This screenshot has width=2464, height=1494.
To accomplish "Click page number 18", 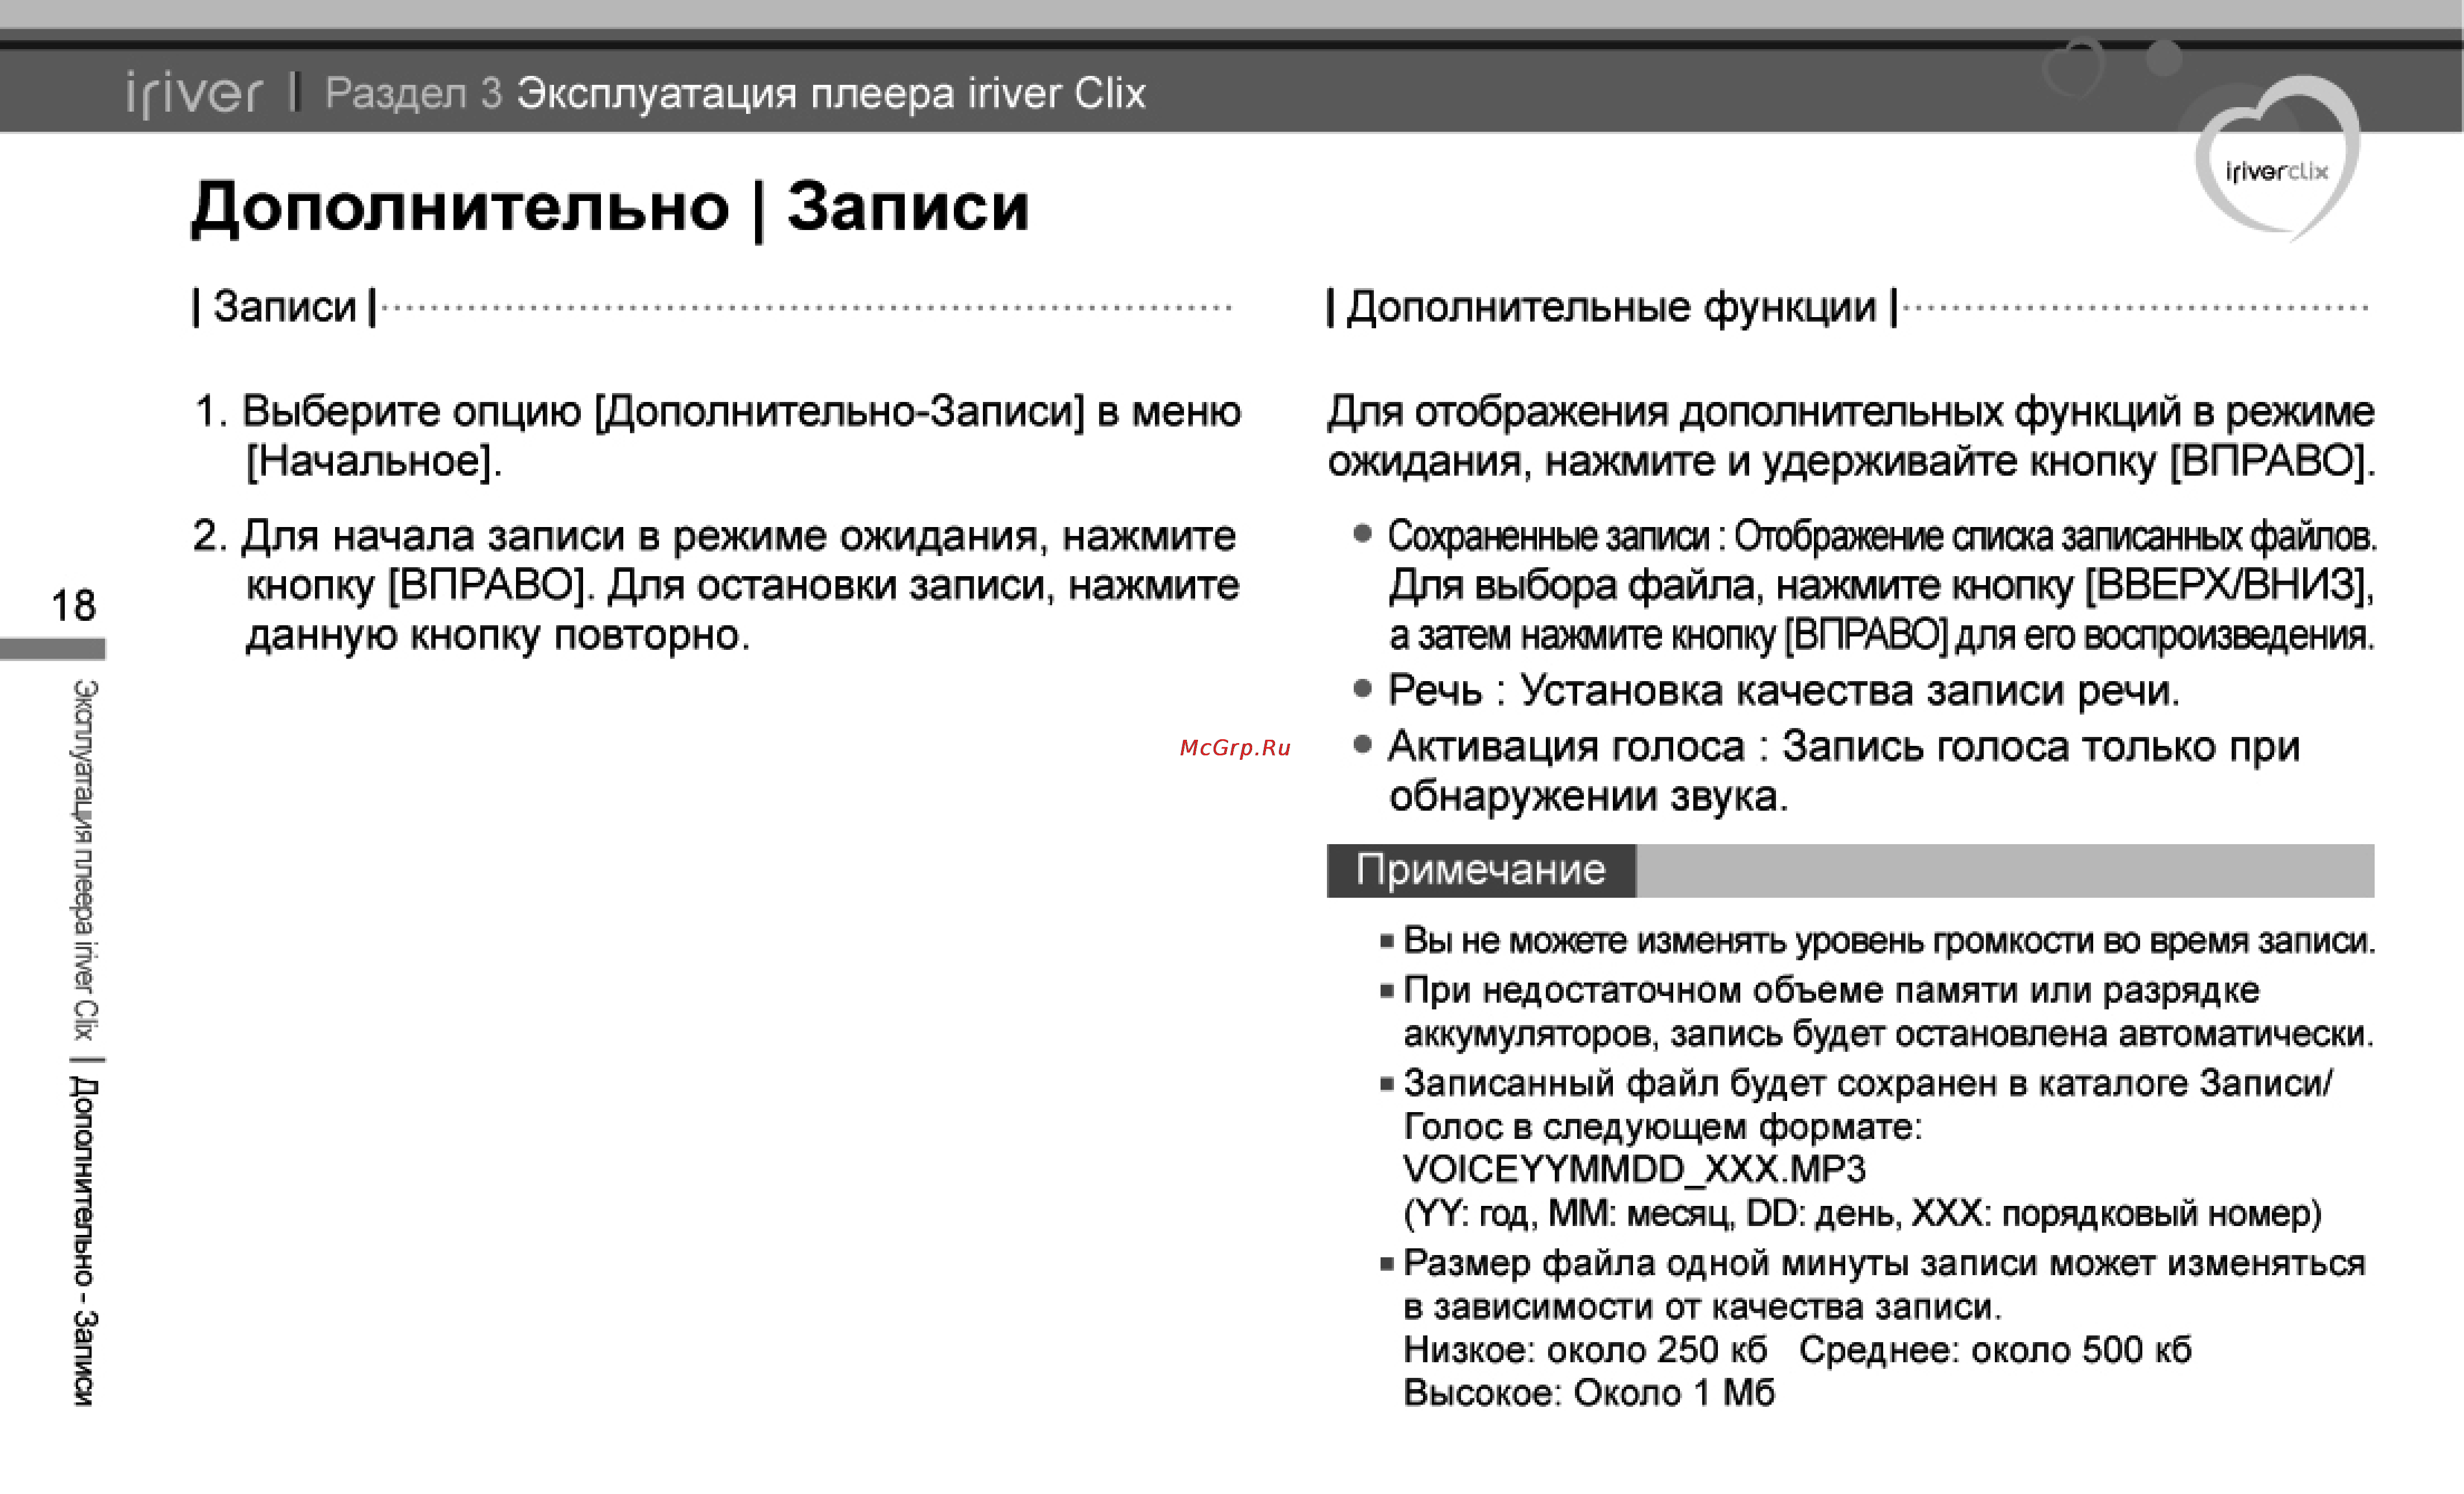I will click(x=74, y=605).
